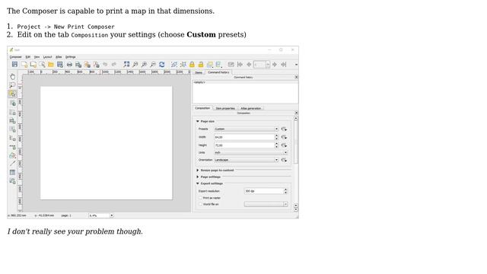Open the Settings menu
The width and height of the screenshot is (487, 274).
coord(71,57)
